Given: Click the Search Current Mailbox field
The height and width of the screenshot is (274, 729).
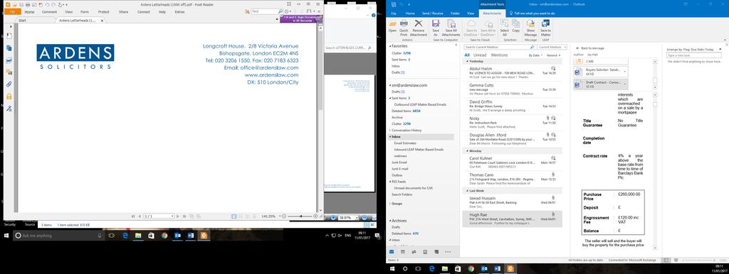Looking at the screenshot, I should [x=500, y=48].
